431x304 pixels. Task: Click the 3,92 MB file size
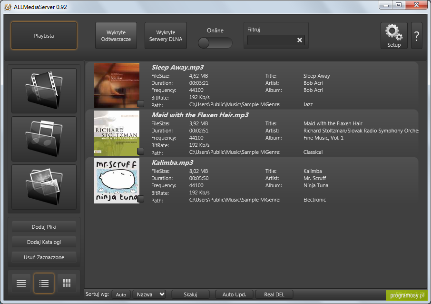click(x=198, y=123)
